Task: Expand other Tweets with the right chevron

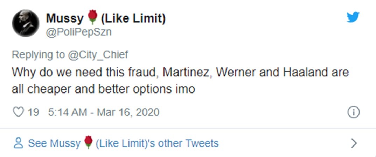Action: (354, 143)
